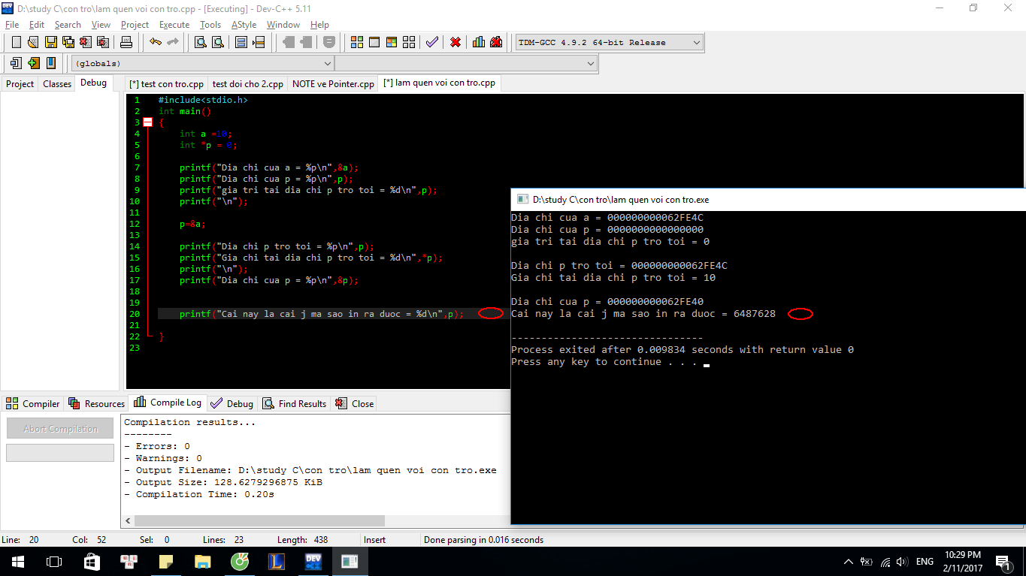Screen dimensions: 1026x576
Task: Click the New file toolbar icon
Action: 16,42
